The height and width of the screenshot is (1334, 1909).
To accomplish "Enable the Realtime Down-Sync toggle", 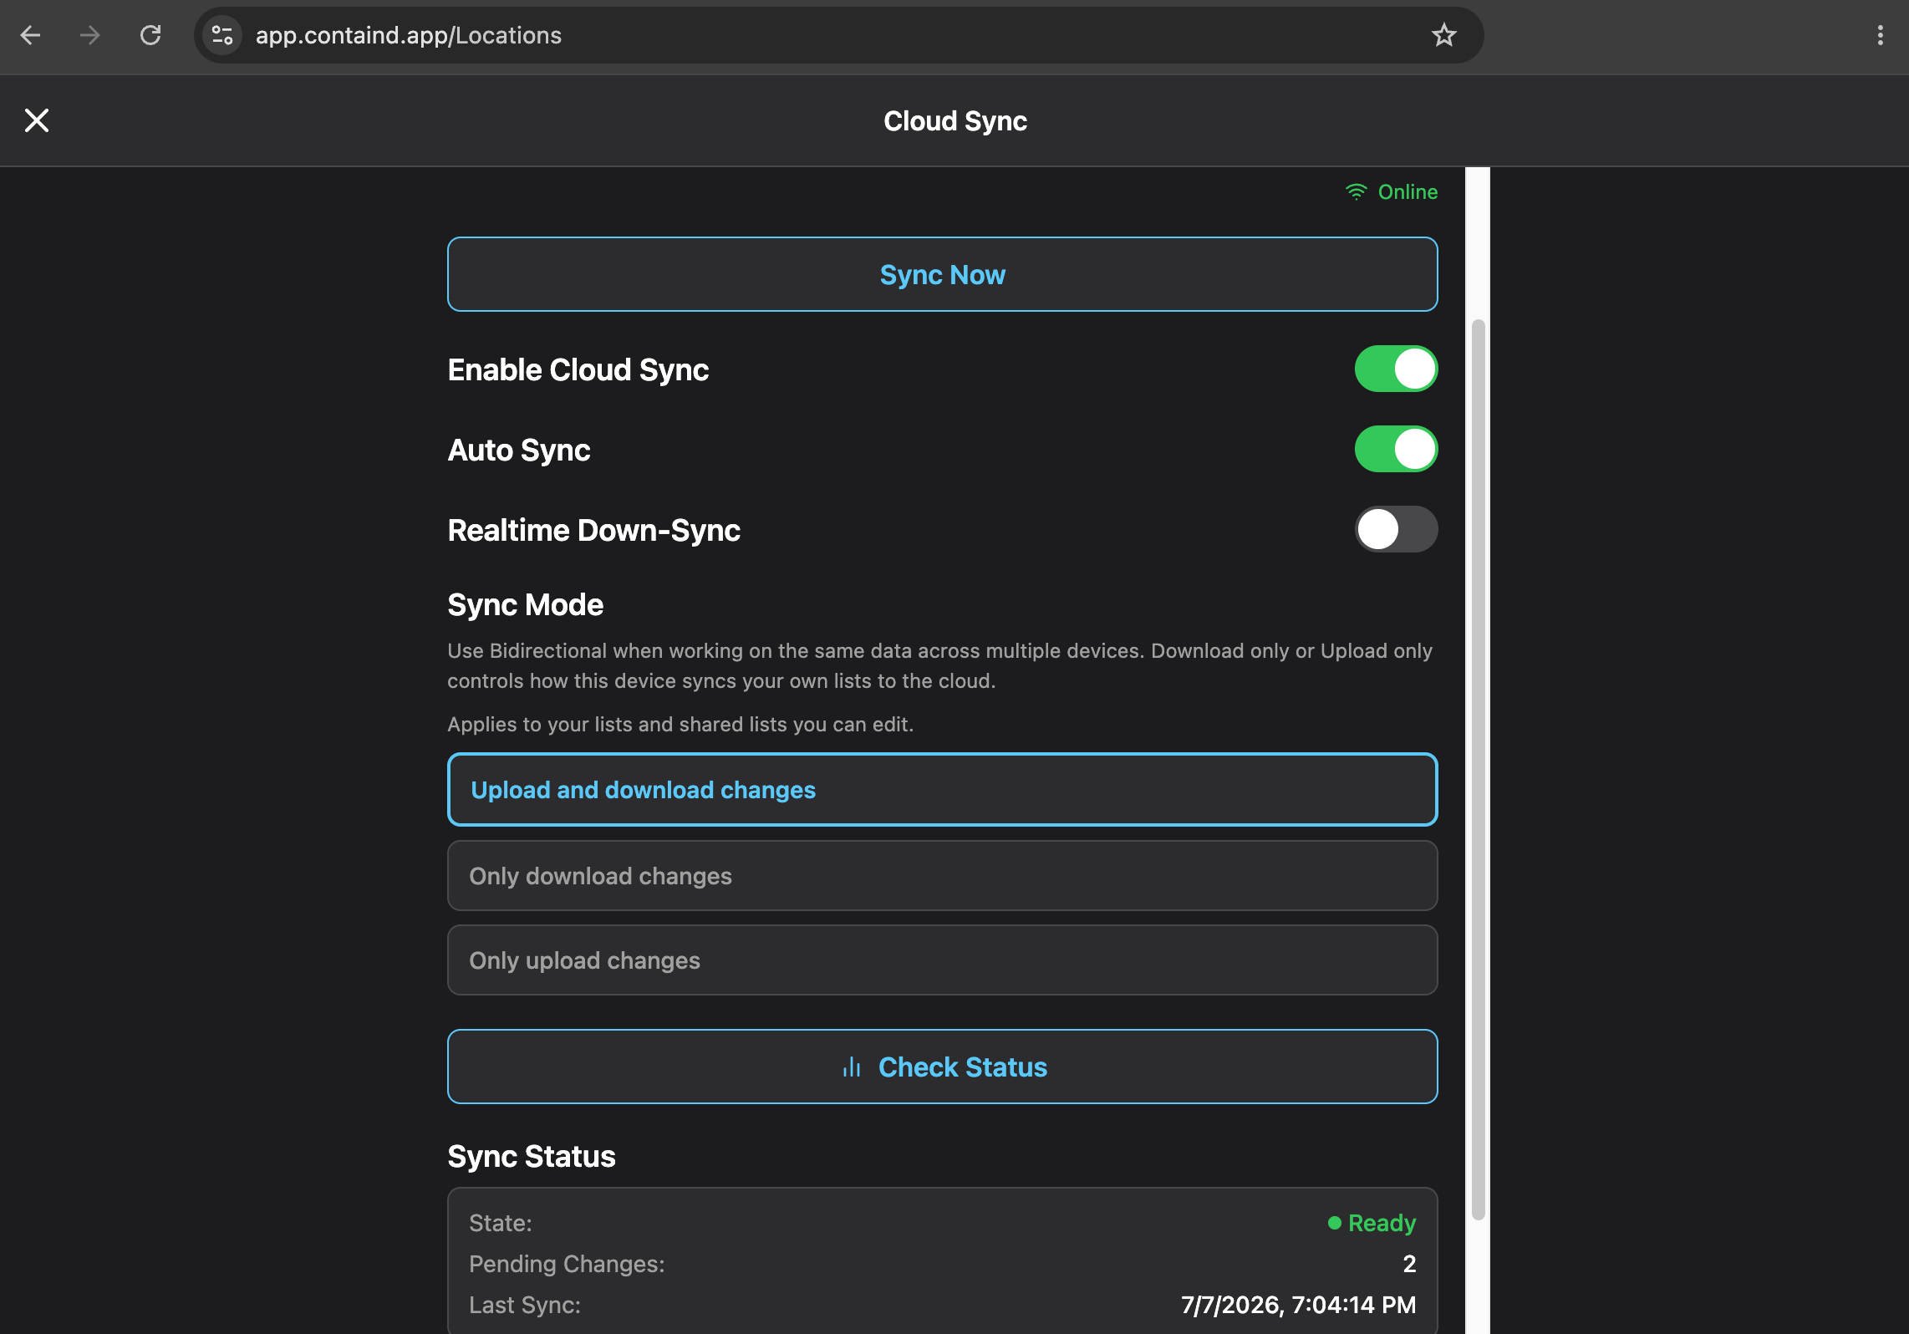I will pos(1396,529).
